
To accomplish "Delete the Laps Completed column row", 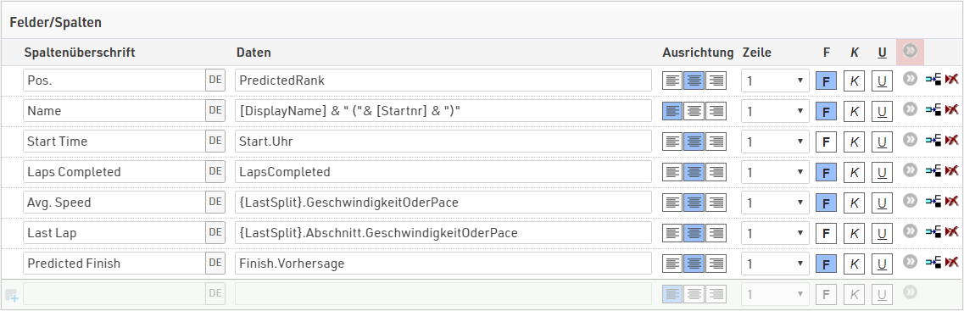I will [951, 171].
